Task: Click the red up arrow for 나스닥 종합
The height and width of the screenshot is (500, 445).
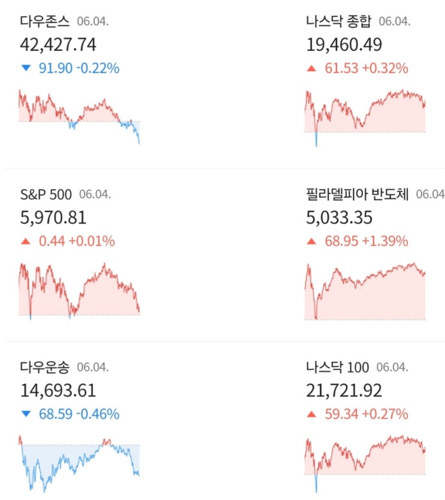Action: click(311, 69)
